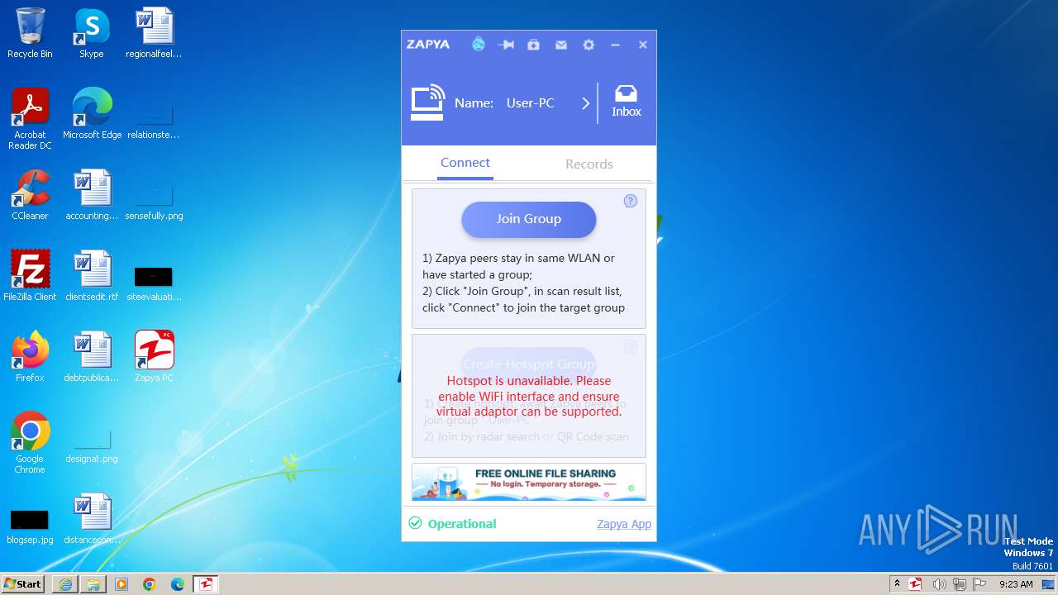Open Zapya settings gear

point(589,45)
